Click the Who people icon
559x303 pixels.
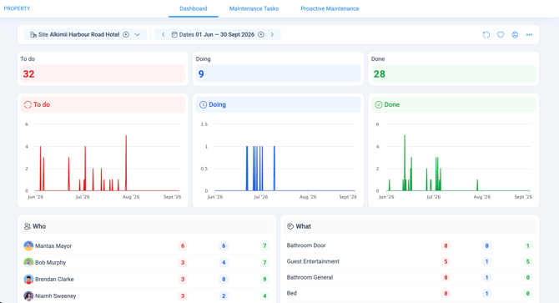[x=27, y=226]
